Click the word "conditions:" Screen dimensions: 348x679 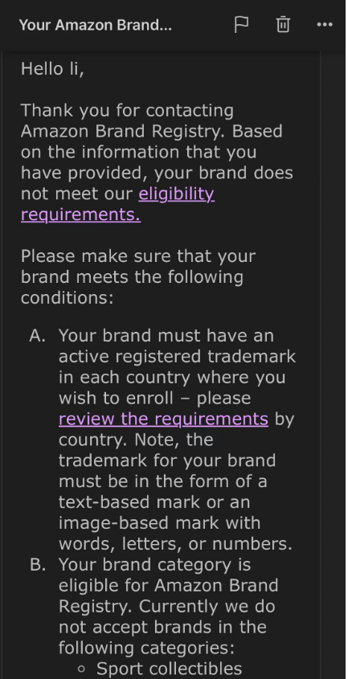(68, 297)
